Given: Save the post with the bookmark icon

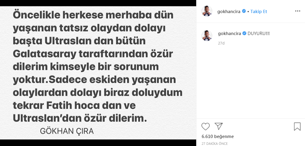Looking at the screenshot, I should coord(297,126).
